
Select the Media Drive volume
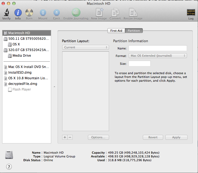(27, 55)
